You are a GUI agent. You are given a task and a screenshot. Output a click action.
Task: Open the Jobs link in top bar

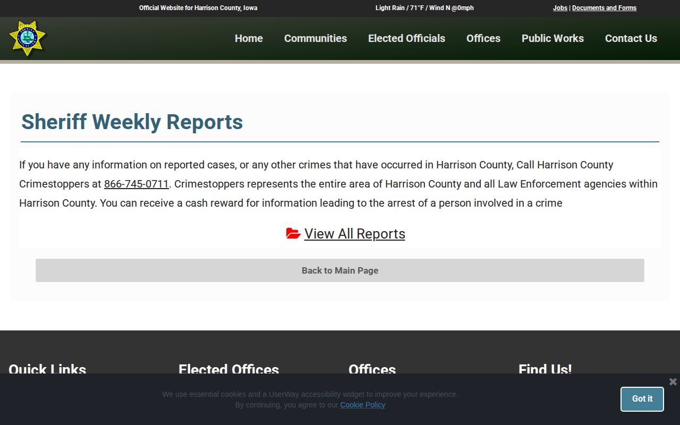click(x=560, y=8)
